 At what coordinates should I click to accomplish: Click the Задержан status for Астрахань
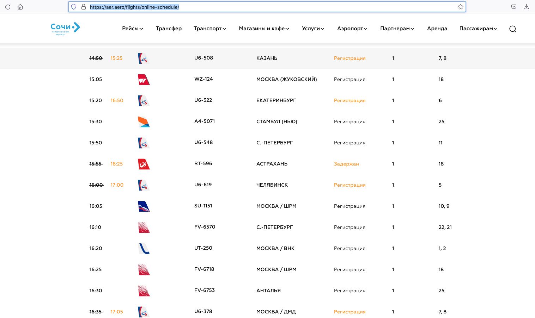pyautogui.click(x=346, y=164)
